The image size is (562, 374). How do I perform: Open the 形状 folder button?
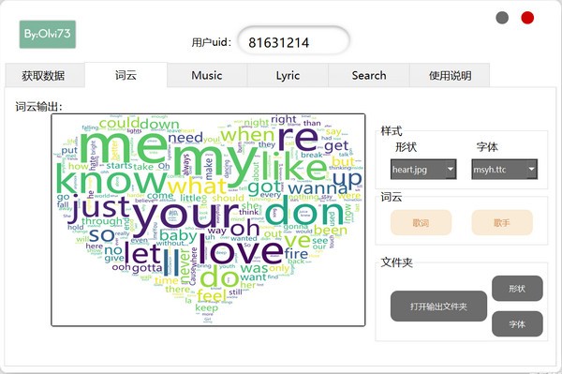517,289
